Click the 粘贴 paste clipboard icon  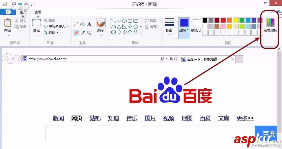coord(8,23)
